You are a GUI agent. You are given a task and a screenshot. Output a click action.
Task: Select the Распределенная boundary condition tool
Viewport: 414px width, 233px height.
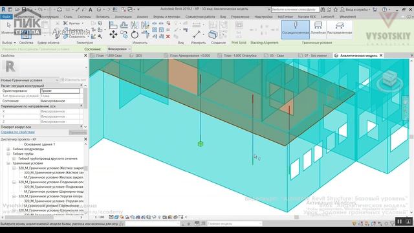pyautogui.click(x=340, y=30)
